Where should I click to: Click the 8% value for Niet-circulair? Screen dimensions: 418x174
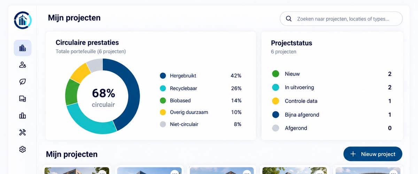click(x=237, y=124)
